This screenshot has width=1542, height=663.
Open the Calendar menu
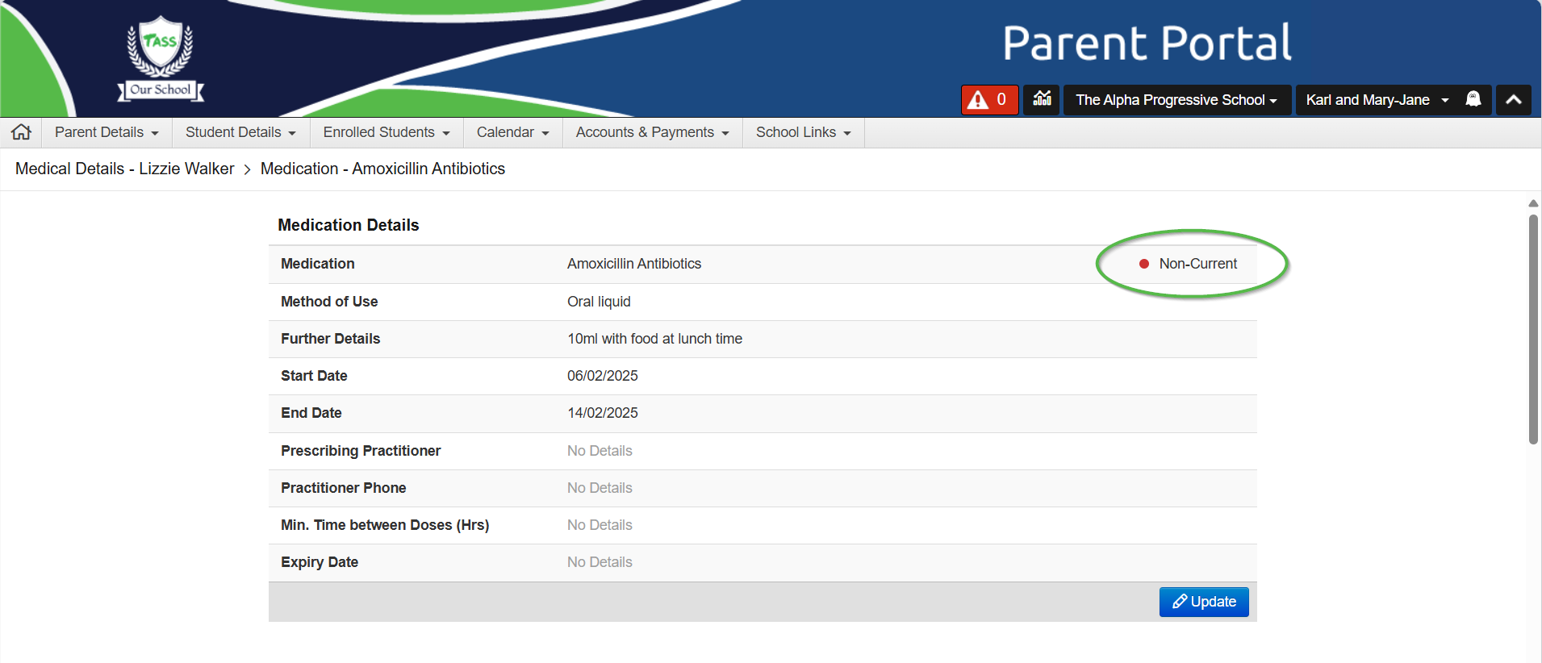[512, 132]
